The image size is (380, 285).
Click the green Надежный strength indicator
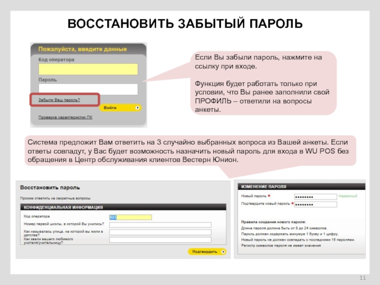point(348,196)
